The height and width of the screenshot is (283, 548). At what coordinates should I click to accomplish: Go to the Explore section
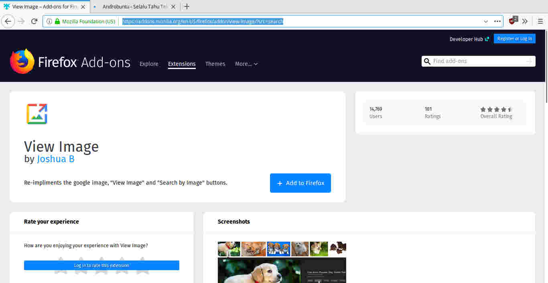[149, 64]
